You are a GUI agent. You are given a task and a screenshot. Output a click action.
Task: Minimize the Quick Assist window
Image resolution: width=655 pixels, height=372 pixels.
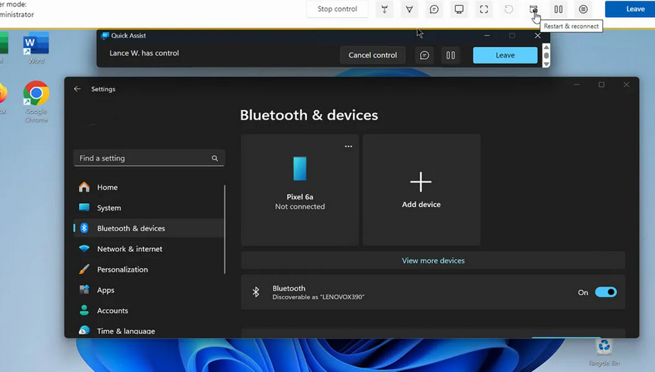[x=487, y=36]
